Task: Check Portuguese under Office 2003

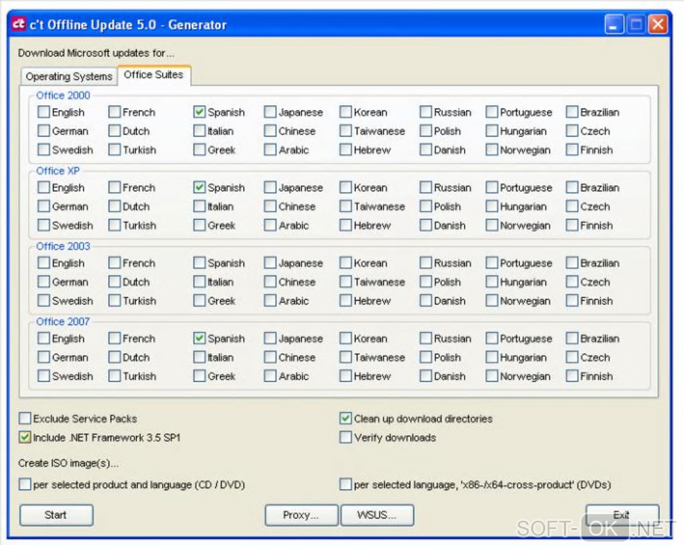Action: click(492, 263)
